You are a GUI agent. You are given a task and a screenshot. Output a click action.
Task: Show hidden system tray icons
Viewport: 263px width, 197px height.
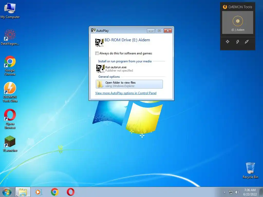[224, 192]
